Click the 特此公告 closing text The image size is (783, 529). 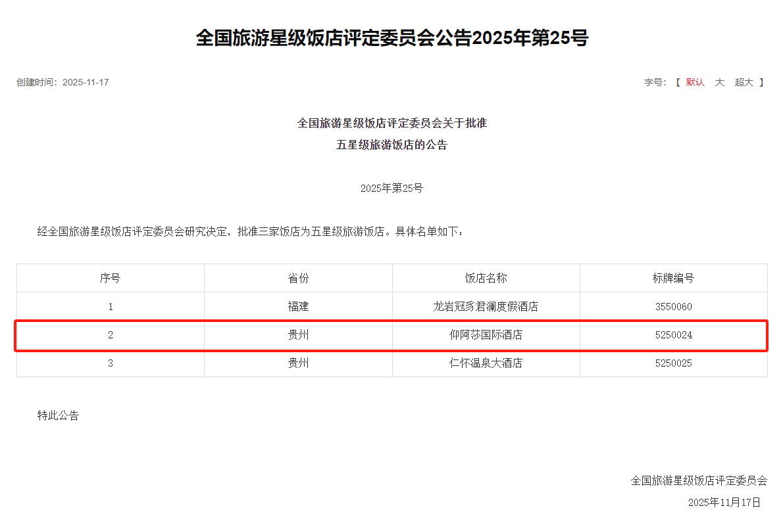58,415
